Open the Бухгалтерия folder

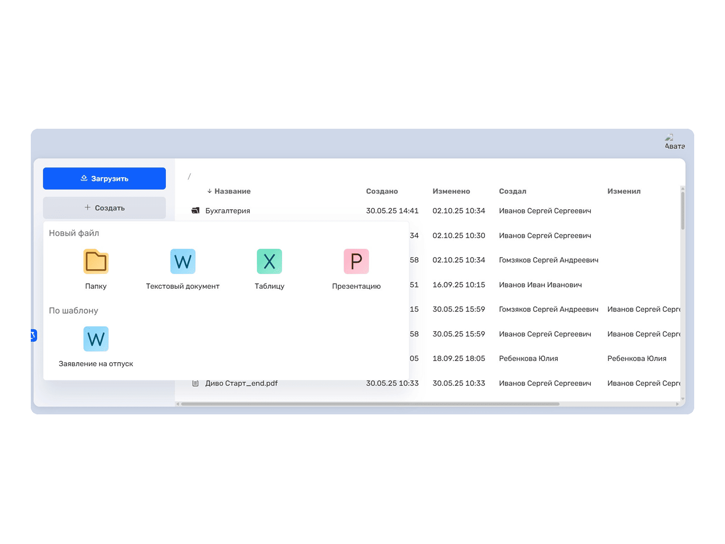tap(227, 211)
